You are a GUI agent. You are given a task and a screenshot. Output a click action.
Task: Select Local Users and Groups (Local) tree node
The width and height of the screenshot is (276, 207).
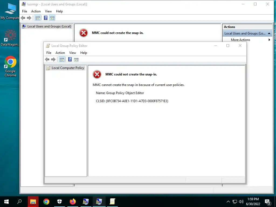pyautogui.click(x=47, y=26)
